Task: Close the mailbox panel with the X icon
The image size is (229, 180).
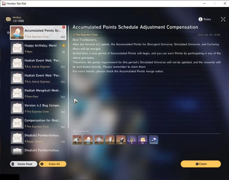Action: click(223, 19)
